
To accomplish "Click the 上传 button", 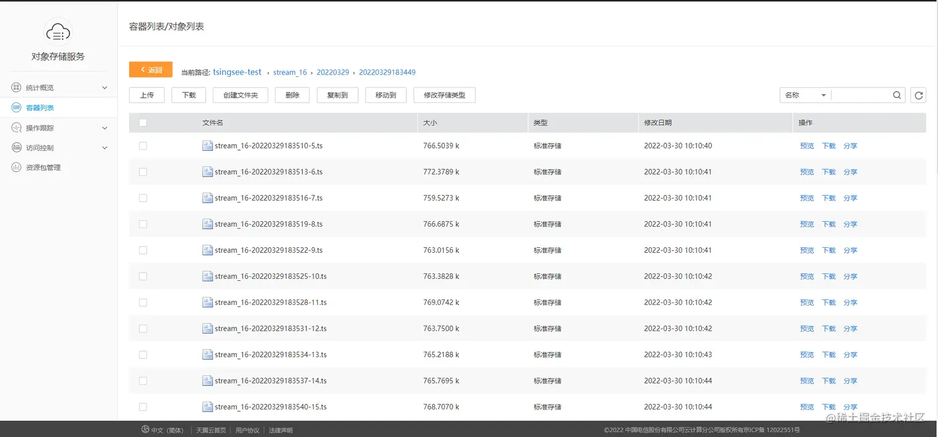I will click(146, 95).
